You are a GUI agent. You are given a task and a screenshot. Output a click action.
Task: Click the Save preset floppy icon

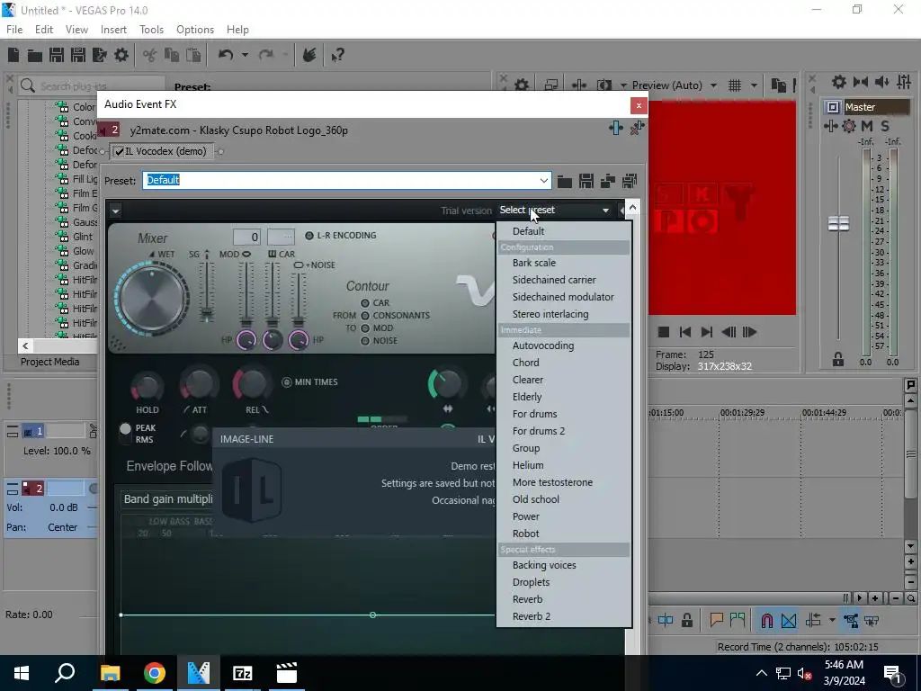(586, 181)
